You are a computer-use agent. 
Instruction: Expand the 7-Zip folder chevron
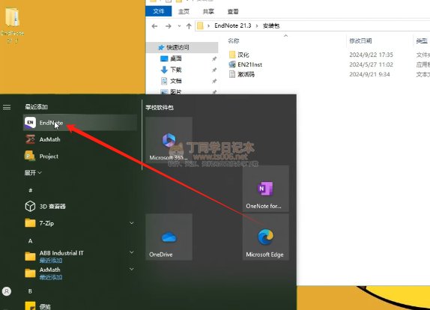(x=132, y=223)
